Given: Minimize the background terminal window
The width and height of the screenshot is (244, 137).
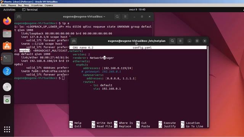Looking at the screenshot, I should (134, 17).
